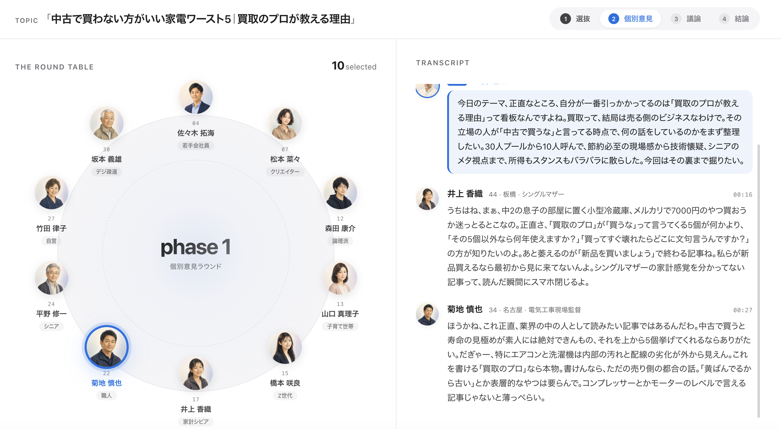Click the 若手会社員 tag
The height and width of the screenshot is (429, 781).
click(x=196, y=146)
